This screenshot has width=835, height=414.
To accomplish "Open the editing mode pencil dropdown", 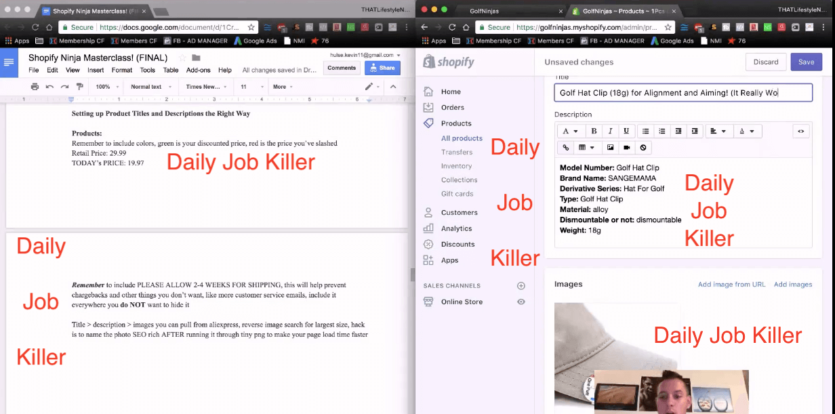I will pyautogui.click(x=373, y=87).
